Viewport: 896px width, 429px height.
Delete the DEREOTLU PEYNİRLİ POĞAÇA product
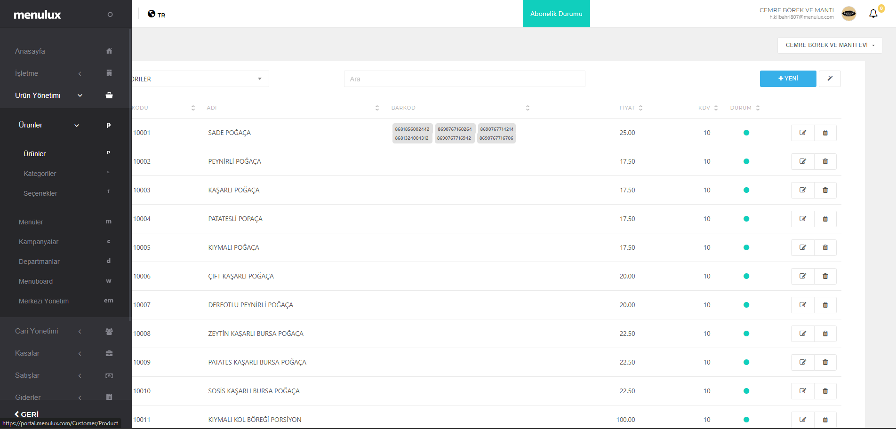(x=825, y=305)
